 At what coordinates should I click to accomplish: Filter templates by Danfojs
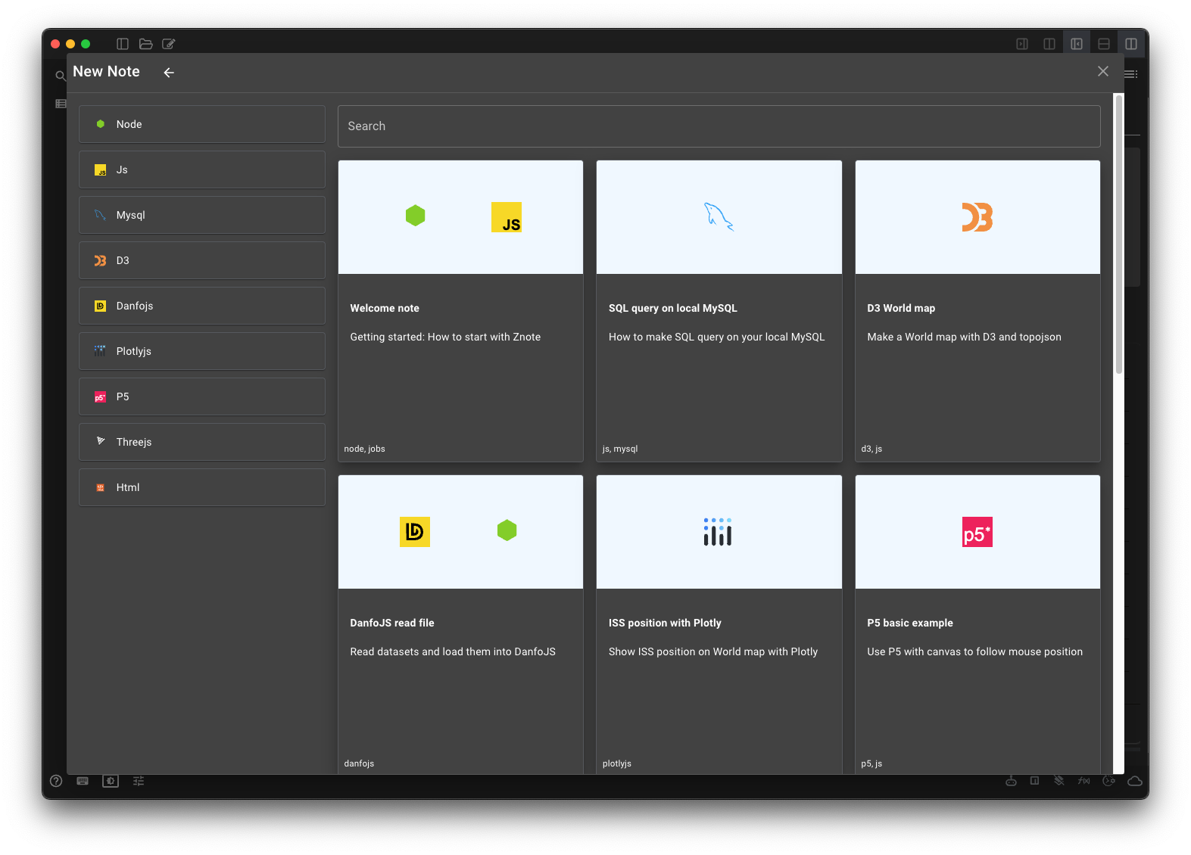(x=202, y=306)
